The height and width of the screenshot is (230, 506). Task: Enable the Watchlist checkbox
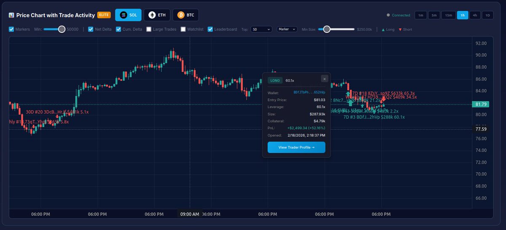183,29
